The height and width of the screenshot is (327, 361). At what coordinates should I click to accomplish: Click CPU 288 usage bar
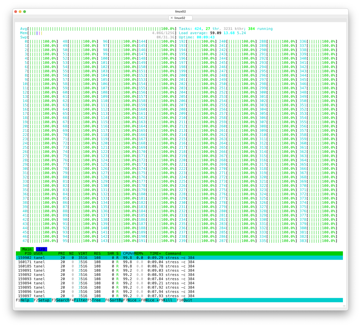click(x=278, y=41)
